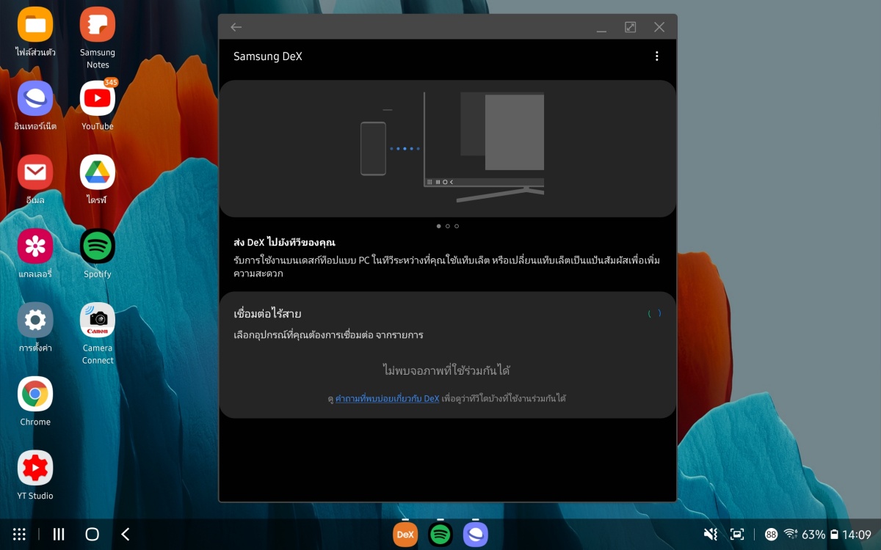The image size is (881, 550).
Task: Open Samsung DeX icon in the taskbar
Action: [405, 535]
